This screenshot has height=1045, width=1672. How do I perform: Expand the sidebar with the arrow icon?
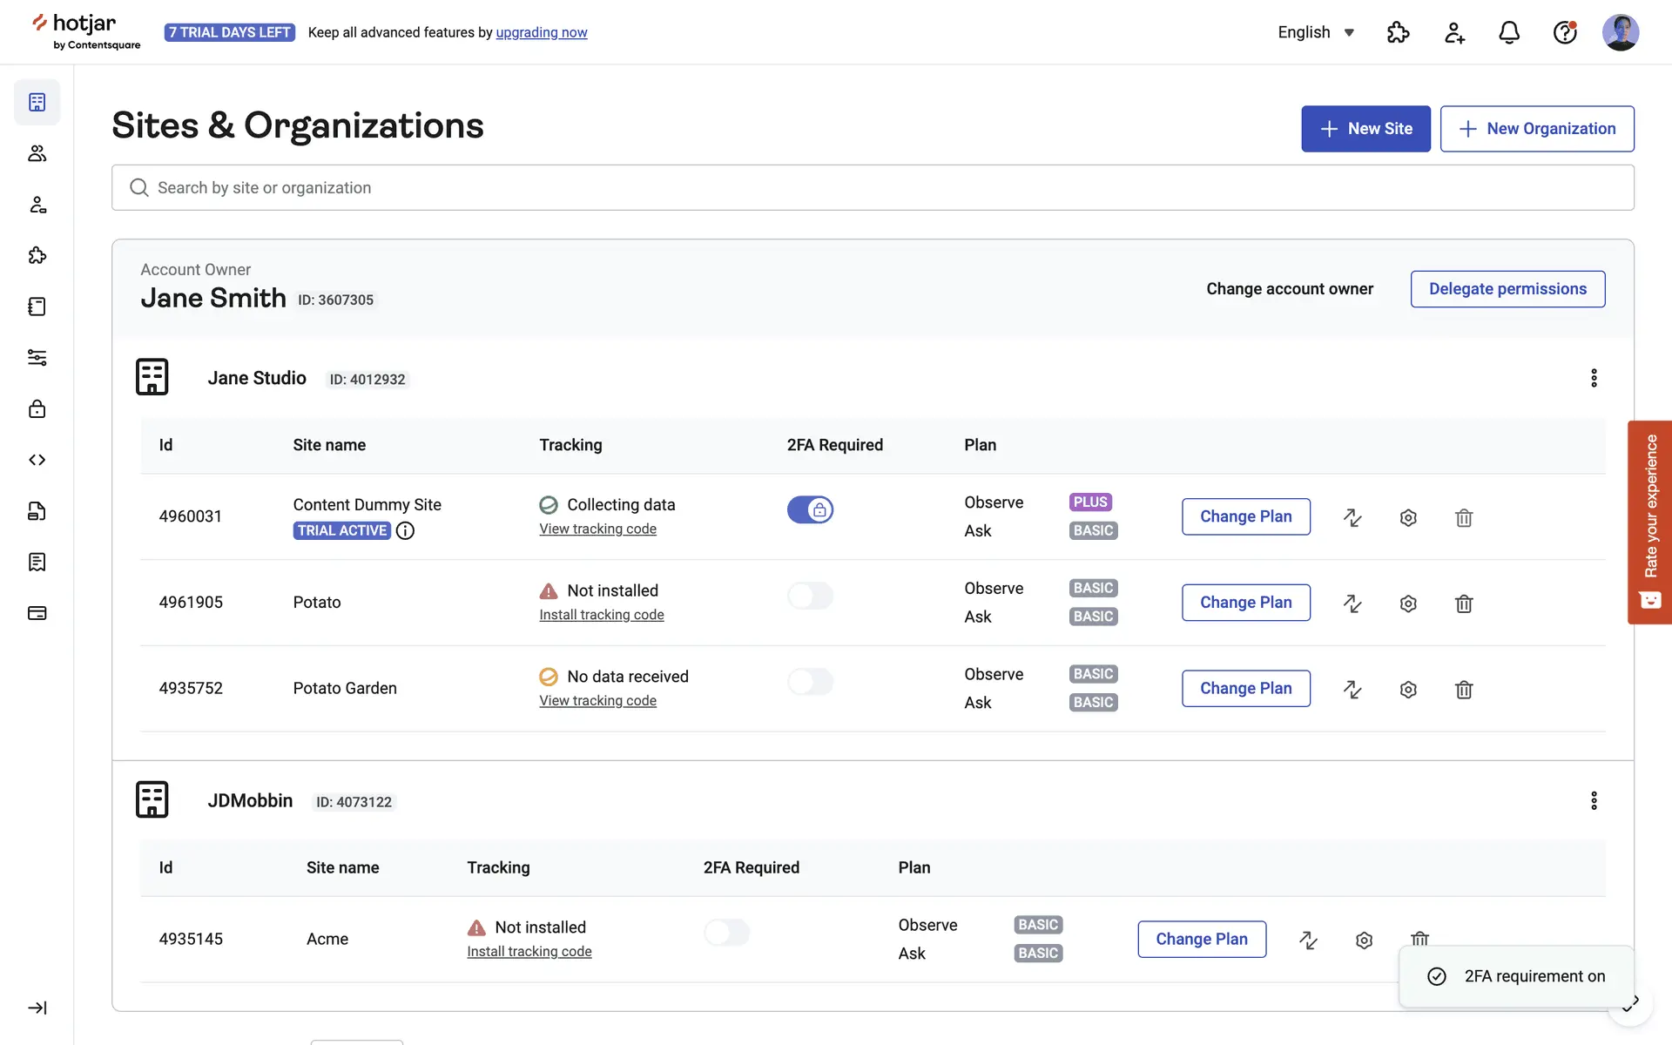(37, 1008)
